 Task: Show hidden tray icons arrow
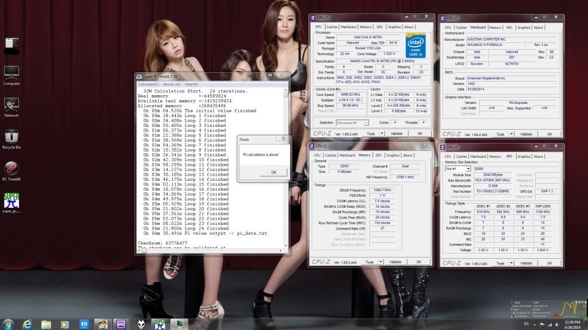(x=535, y=324)
